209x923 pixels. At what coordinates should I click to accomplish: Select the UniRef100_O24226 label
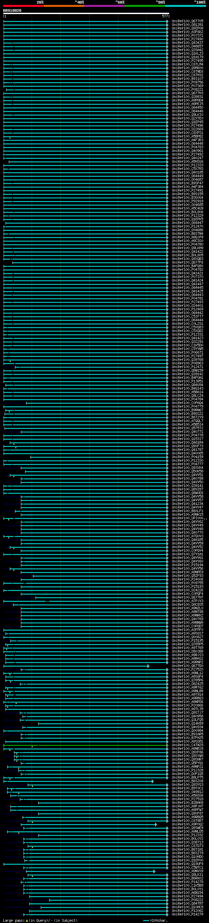click(x=187, y=590)
